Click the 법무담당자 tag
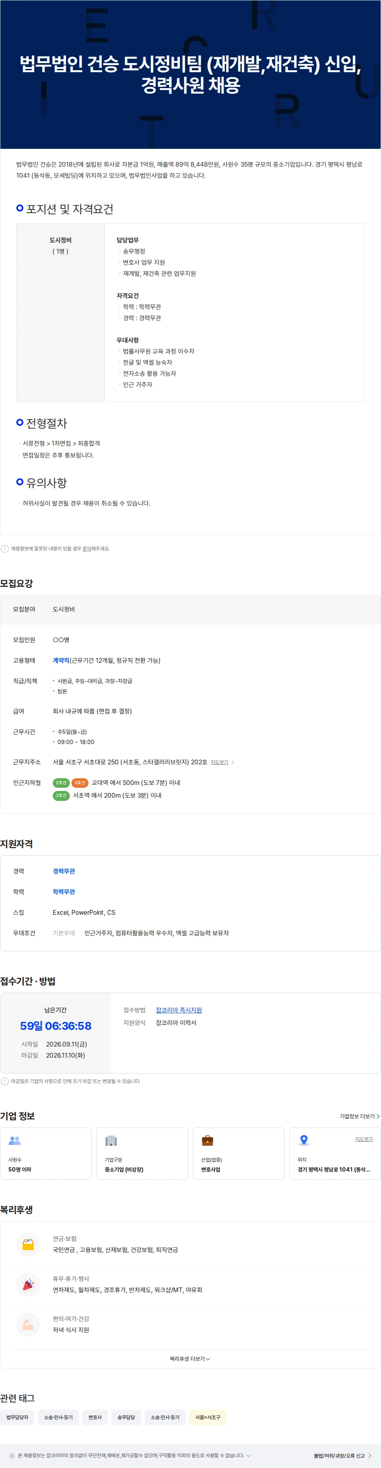The height and width of the screenshot is (1468, 381). point(17,1417)
